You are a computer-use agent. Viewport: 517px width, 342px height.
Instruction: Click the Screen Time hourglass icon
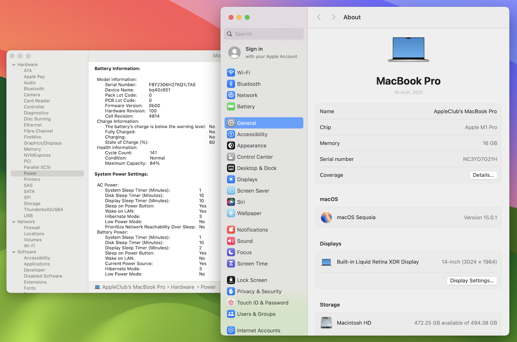point(231,263)
